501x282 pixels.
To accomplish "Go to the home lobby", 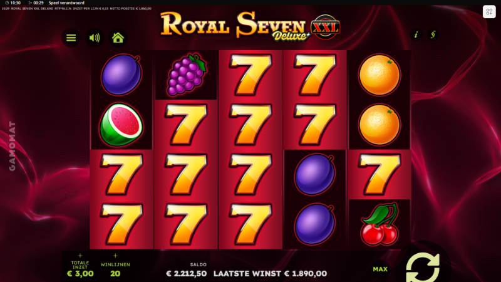I will click(118, 38).
